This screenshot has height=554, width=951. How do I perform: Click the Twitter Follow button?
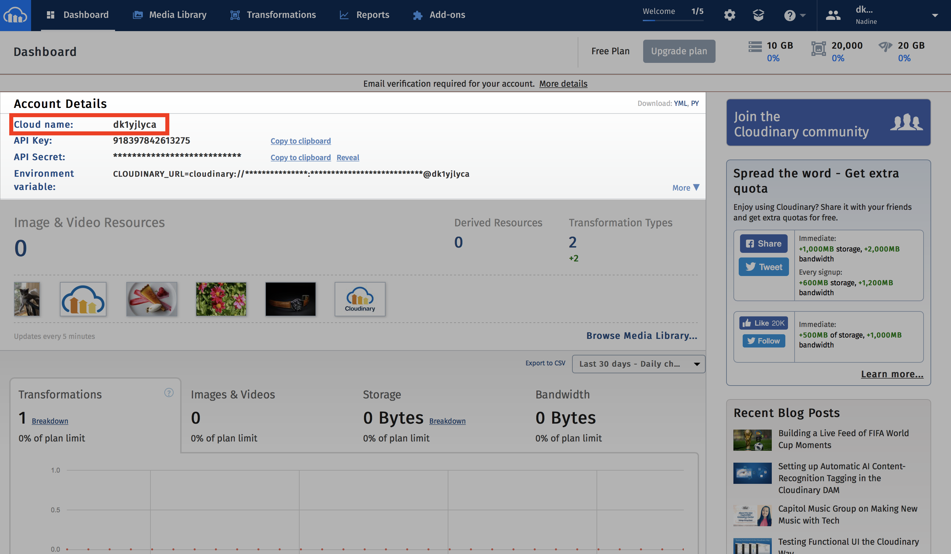pyautogui.click(x=764, y=341)
